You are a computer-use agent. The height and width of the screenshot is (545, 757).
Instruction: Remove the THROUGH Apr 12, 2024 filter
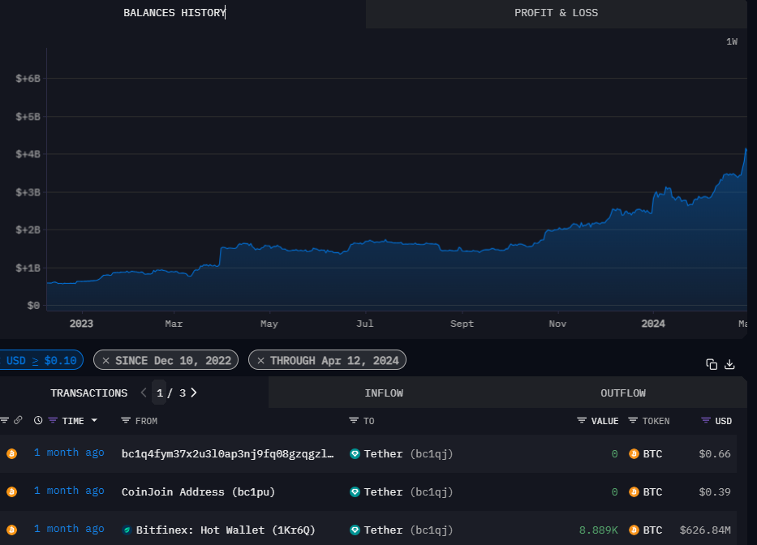tap(260, 360)
